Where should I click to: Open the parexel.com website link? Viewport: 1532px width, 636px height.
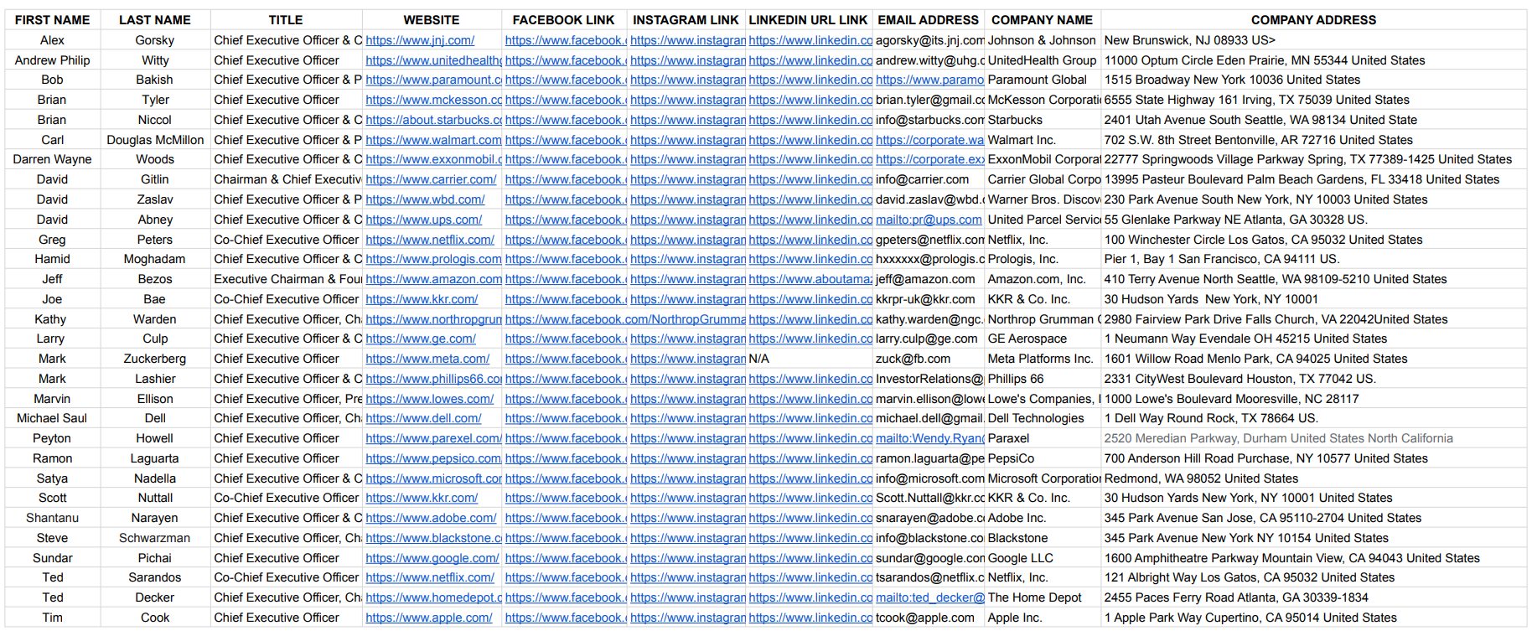[433, 438]
